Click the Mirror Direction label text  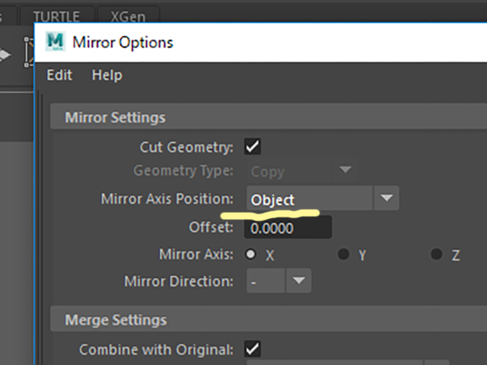[x=179, y=281]
